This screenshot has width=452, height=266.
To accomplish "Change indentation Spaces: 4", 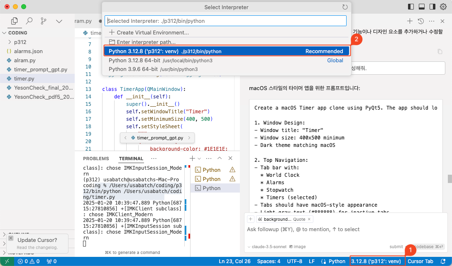I will point(269,261).
